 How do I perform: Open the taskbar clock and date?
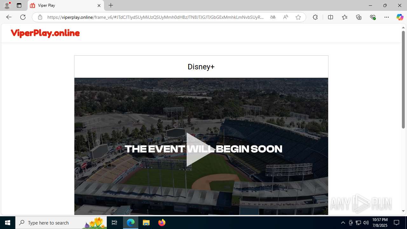point(380,223)
